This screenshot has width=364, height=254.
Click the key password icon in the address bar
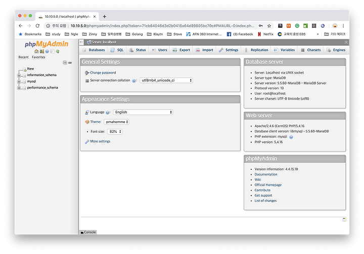[x=261, y=26]
